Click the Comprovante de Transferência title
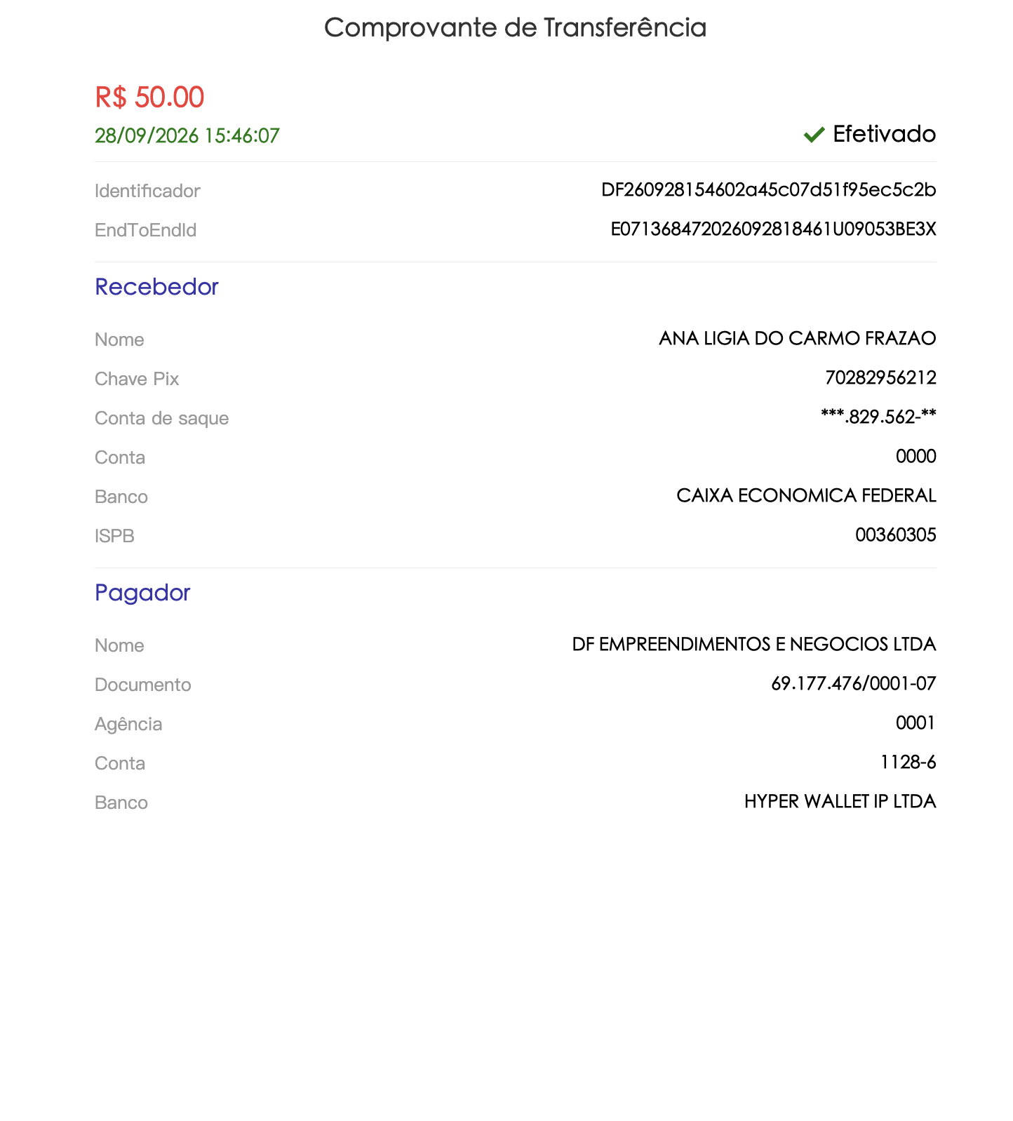Image resolution: width=1013 pixels, height=1121 pixels. [515, 27]
